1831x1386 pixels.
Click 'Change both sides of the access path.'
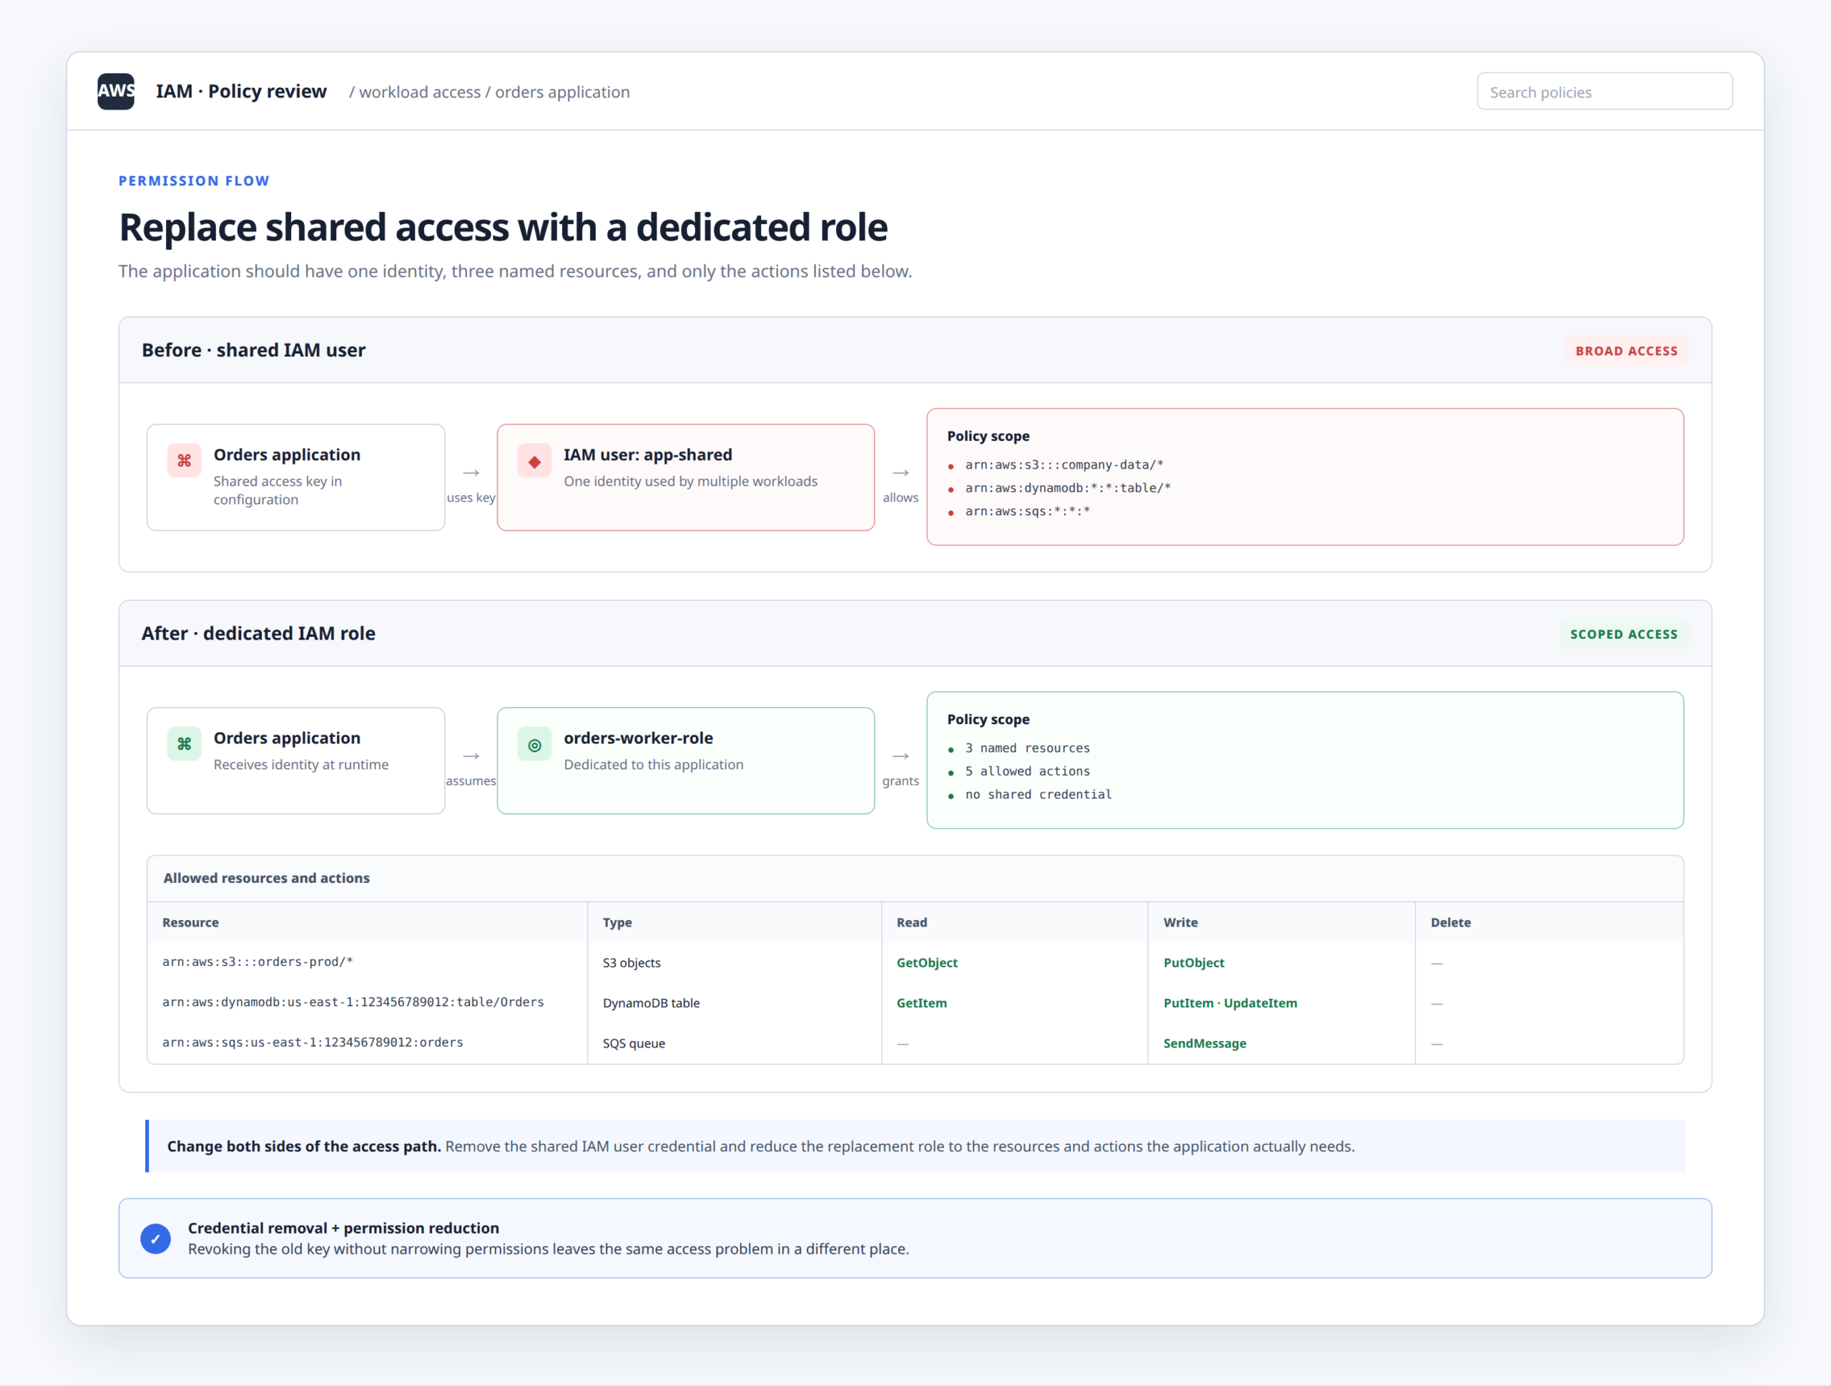[x=304, y=1146]
